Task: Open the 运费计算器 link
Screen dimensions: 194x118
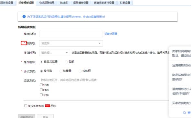Action: pyautogui.click(x=111, y=34)
